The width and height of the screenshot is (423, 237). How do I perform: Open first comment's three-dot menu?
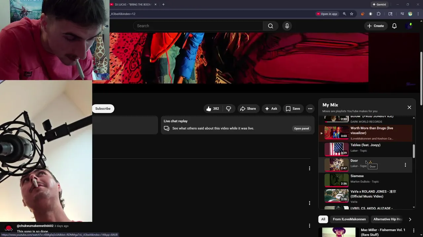[x=309, y=169]
